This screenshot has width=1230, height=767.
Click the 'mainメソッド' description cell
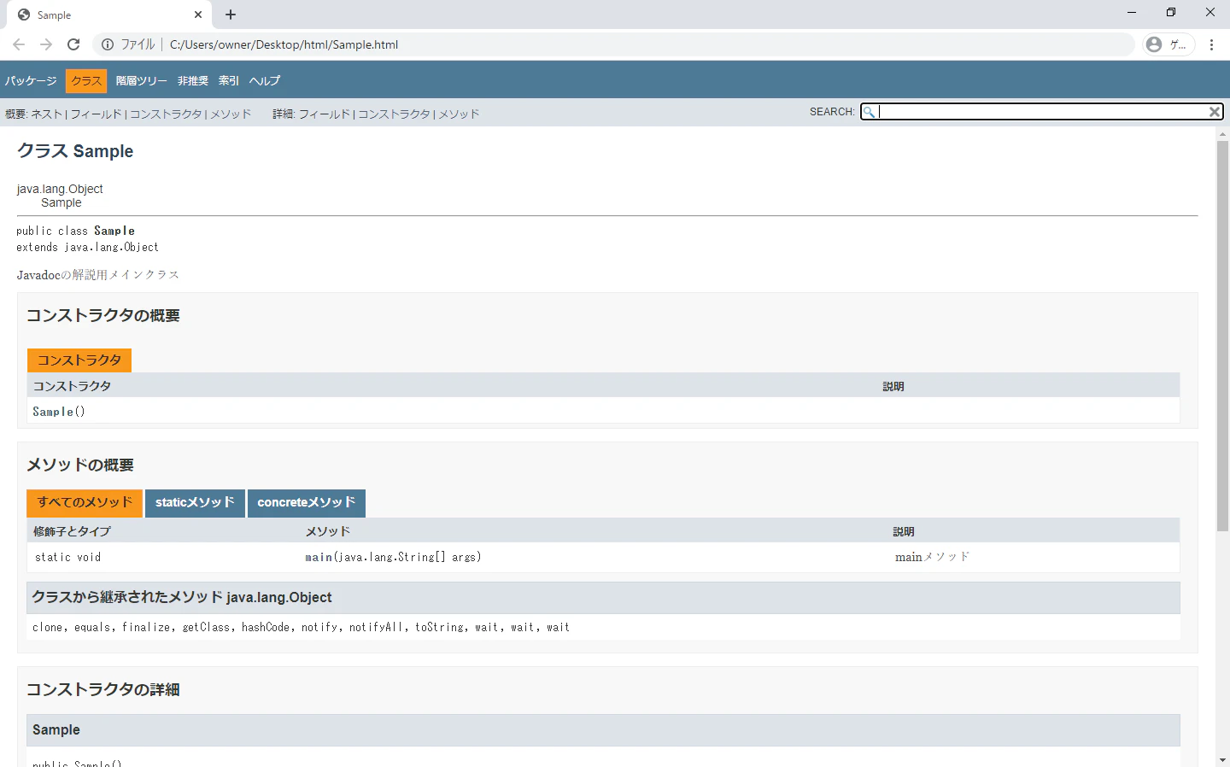pyautogui.click(x=932, y=557)
